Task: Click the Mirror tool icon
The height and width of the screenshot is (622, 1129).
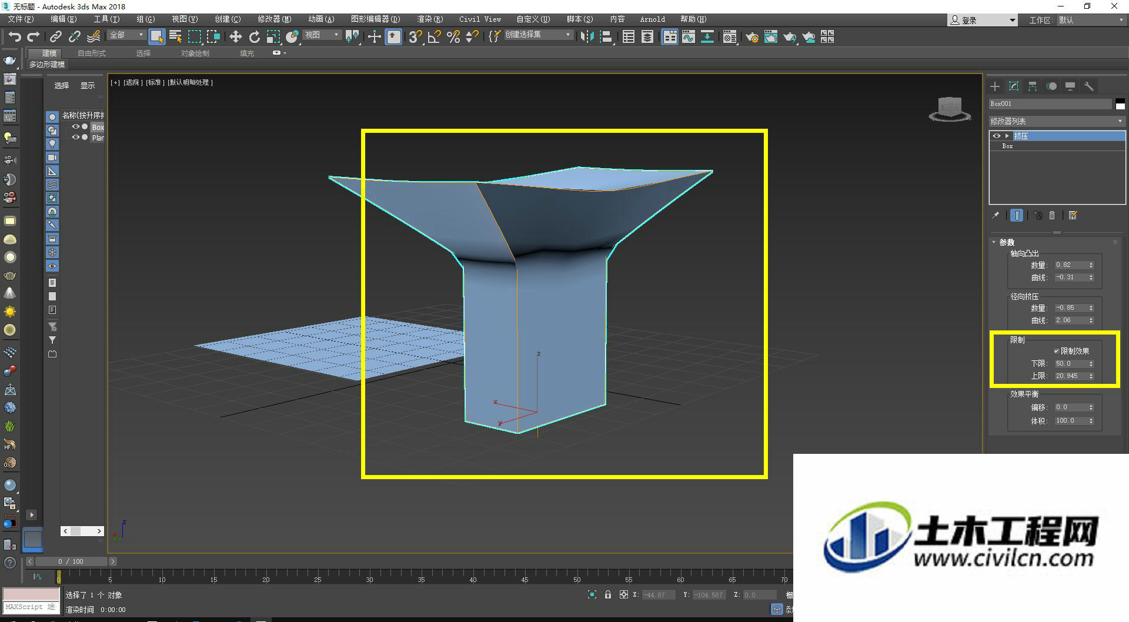Action: click(587, 36)
